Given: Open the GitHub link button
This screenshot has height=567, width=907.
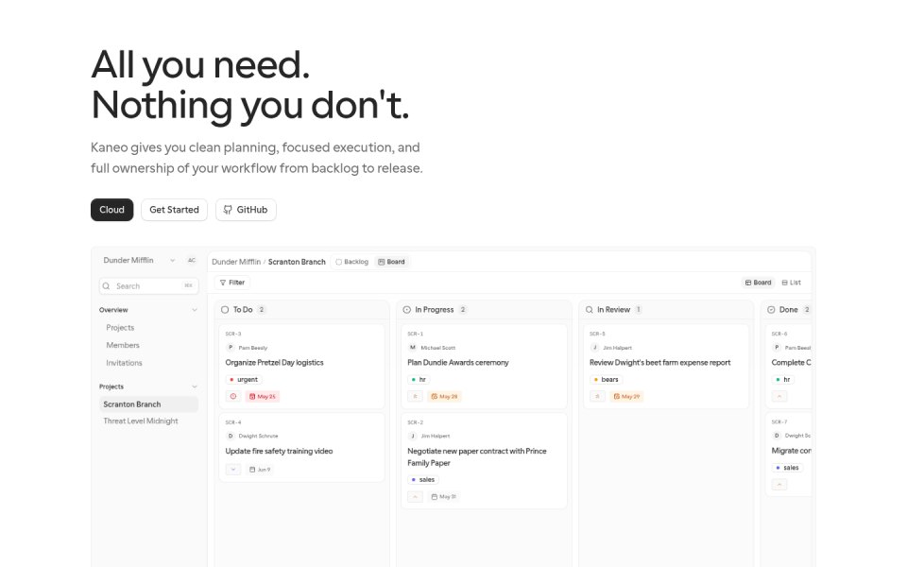Looking at the screenshot, I should coord(246,210).
